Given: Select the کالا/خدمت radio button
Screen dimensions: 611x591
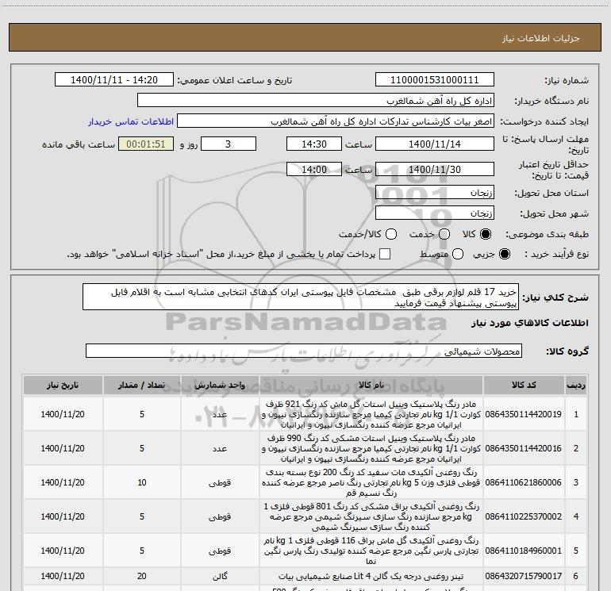Looking at the screenshot, I should [x=391, y=234].
